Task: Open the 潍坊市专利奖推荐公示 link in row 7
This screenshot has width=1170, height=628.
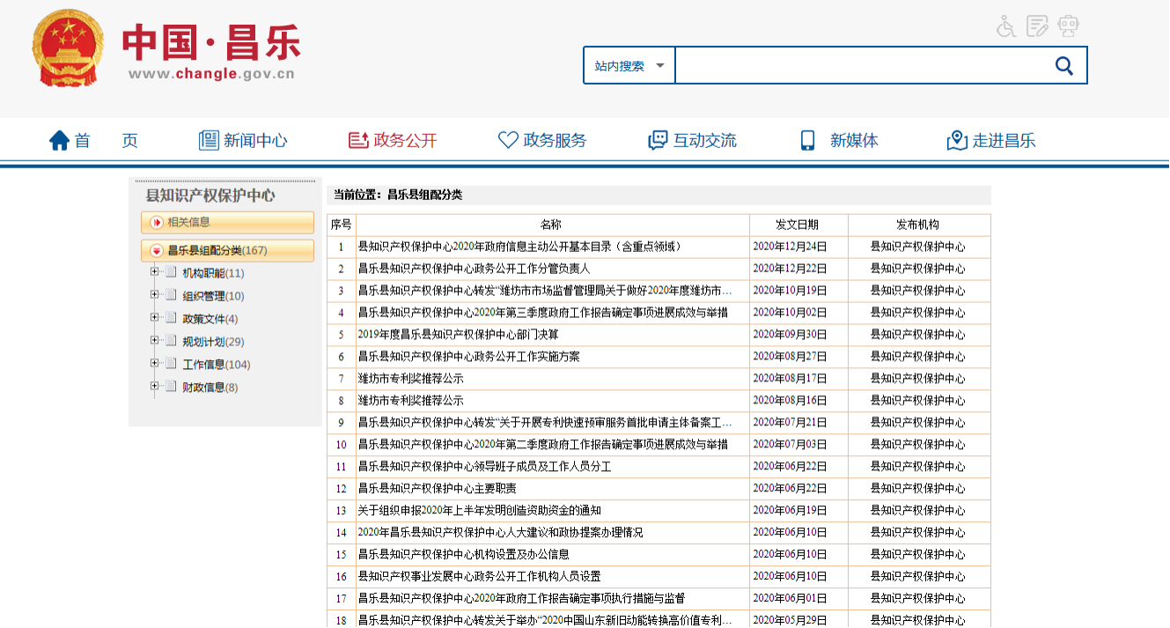Action: tap(410, 379)
